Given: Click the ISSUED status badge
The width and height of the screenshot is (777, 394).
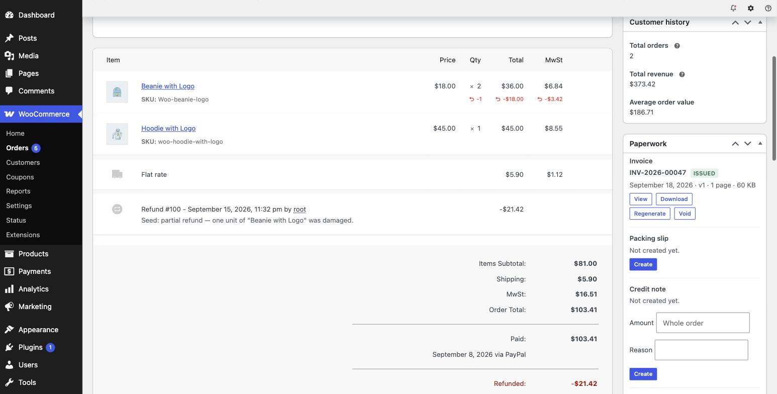Looking at the screenshot, I should (x=704, y=173).
